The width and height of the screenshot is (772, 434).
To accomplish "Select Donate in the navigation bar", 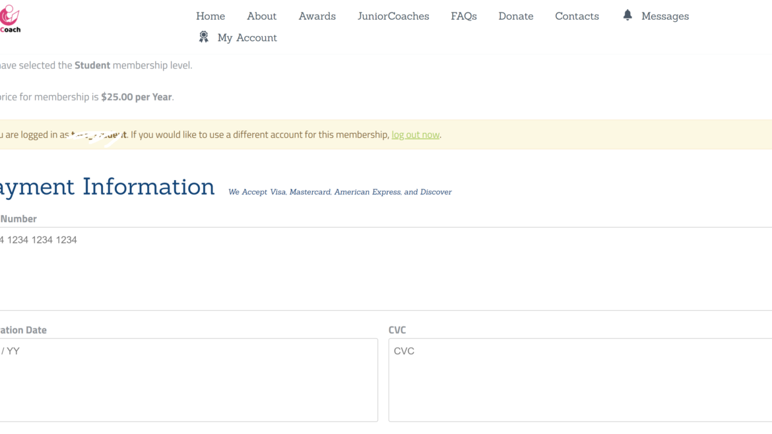I will (515, 16).
